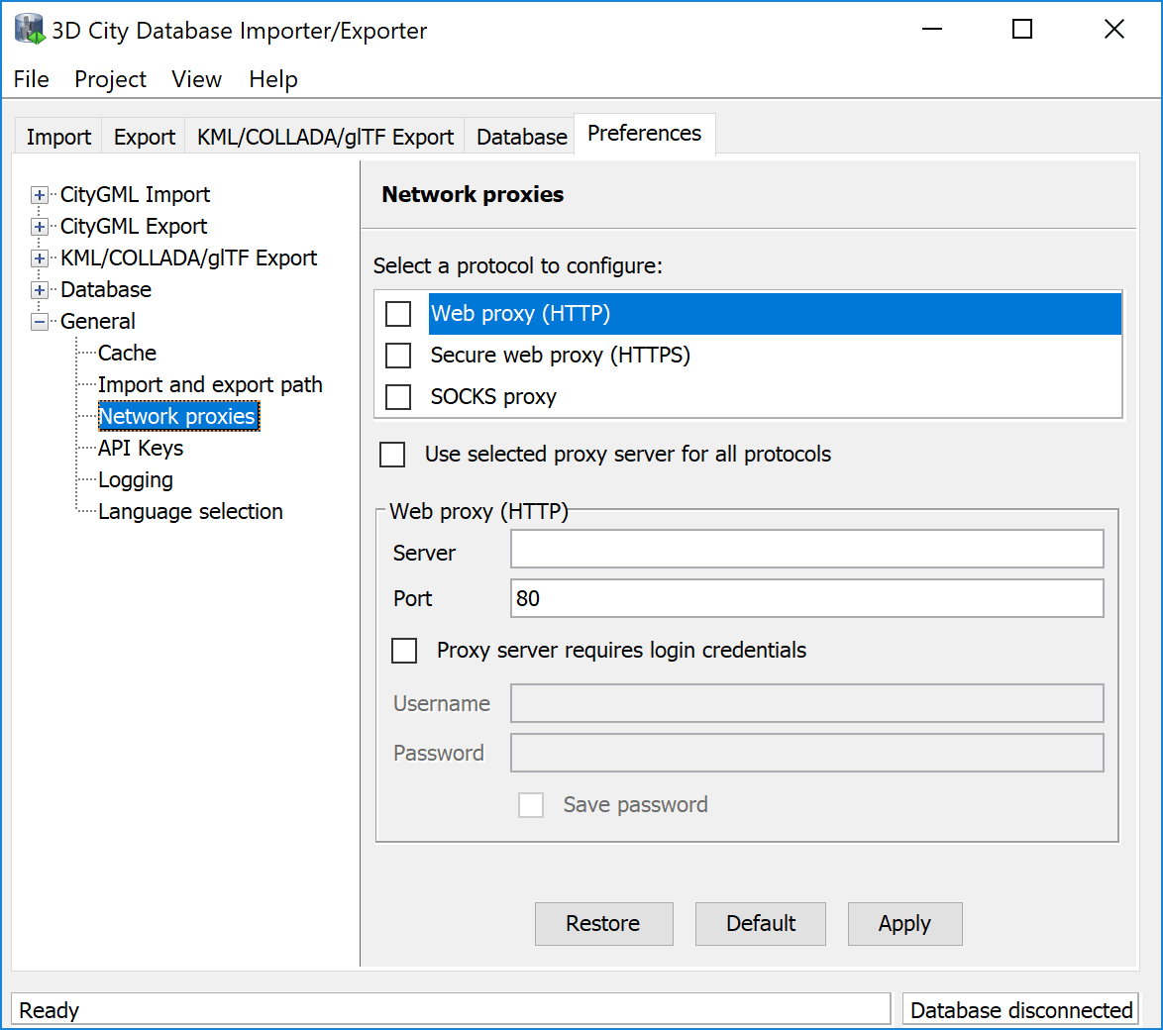Enable 'Proxy server requires login credentials'
1163x1030 pixels.
pyautogui.click(x=404, y=651)
